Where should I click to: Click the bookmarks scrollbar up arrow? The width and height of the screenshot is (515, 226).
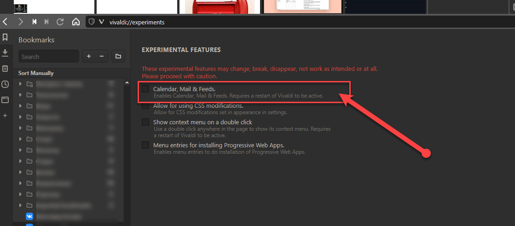tap(127, 82)
